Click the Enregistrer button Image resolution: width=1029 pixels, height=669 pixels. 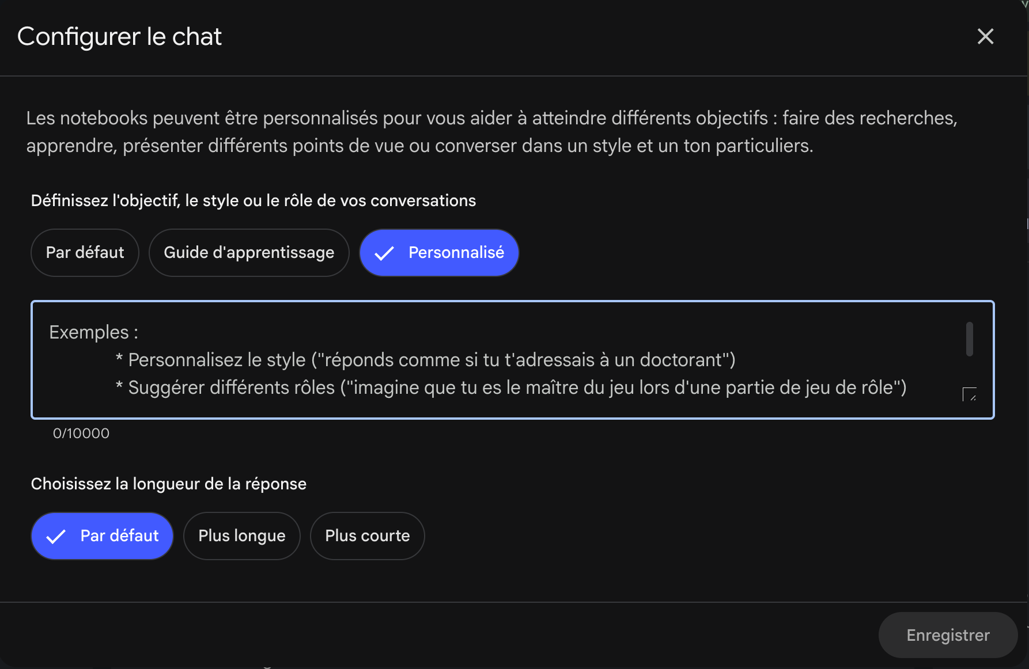tap(948, 635)
